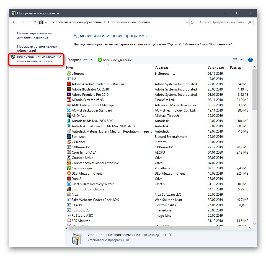Sort by the Установлено column header
The image size is (266, 256).
[x=217, y=68]
